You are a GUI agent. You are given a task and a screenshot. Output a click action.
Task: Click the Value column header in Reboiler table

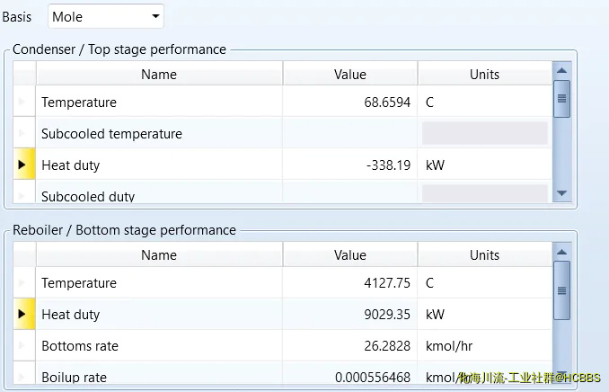coord(350,254)
